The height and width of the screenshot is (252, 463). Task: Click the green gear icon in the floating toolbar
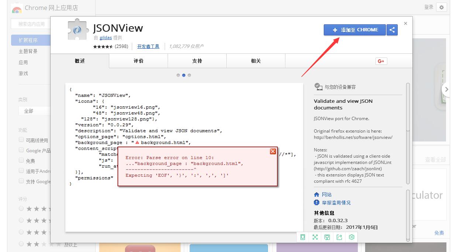point(351,237)
